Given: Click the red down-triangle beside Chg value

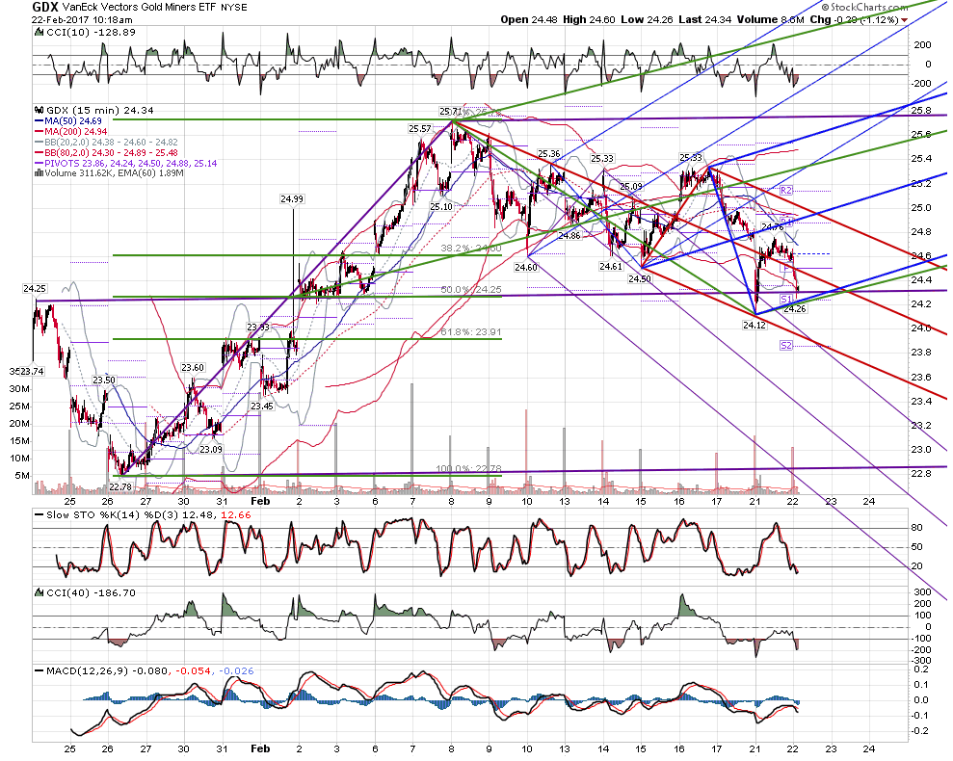Looking at the screenshot, I should point(905,20).
